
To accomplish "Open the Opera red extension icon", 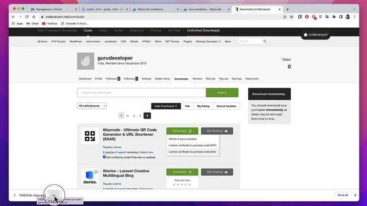I will coord(307,17).
